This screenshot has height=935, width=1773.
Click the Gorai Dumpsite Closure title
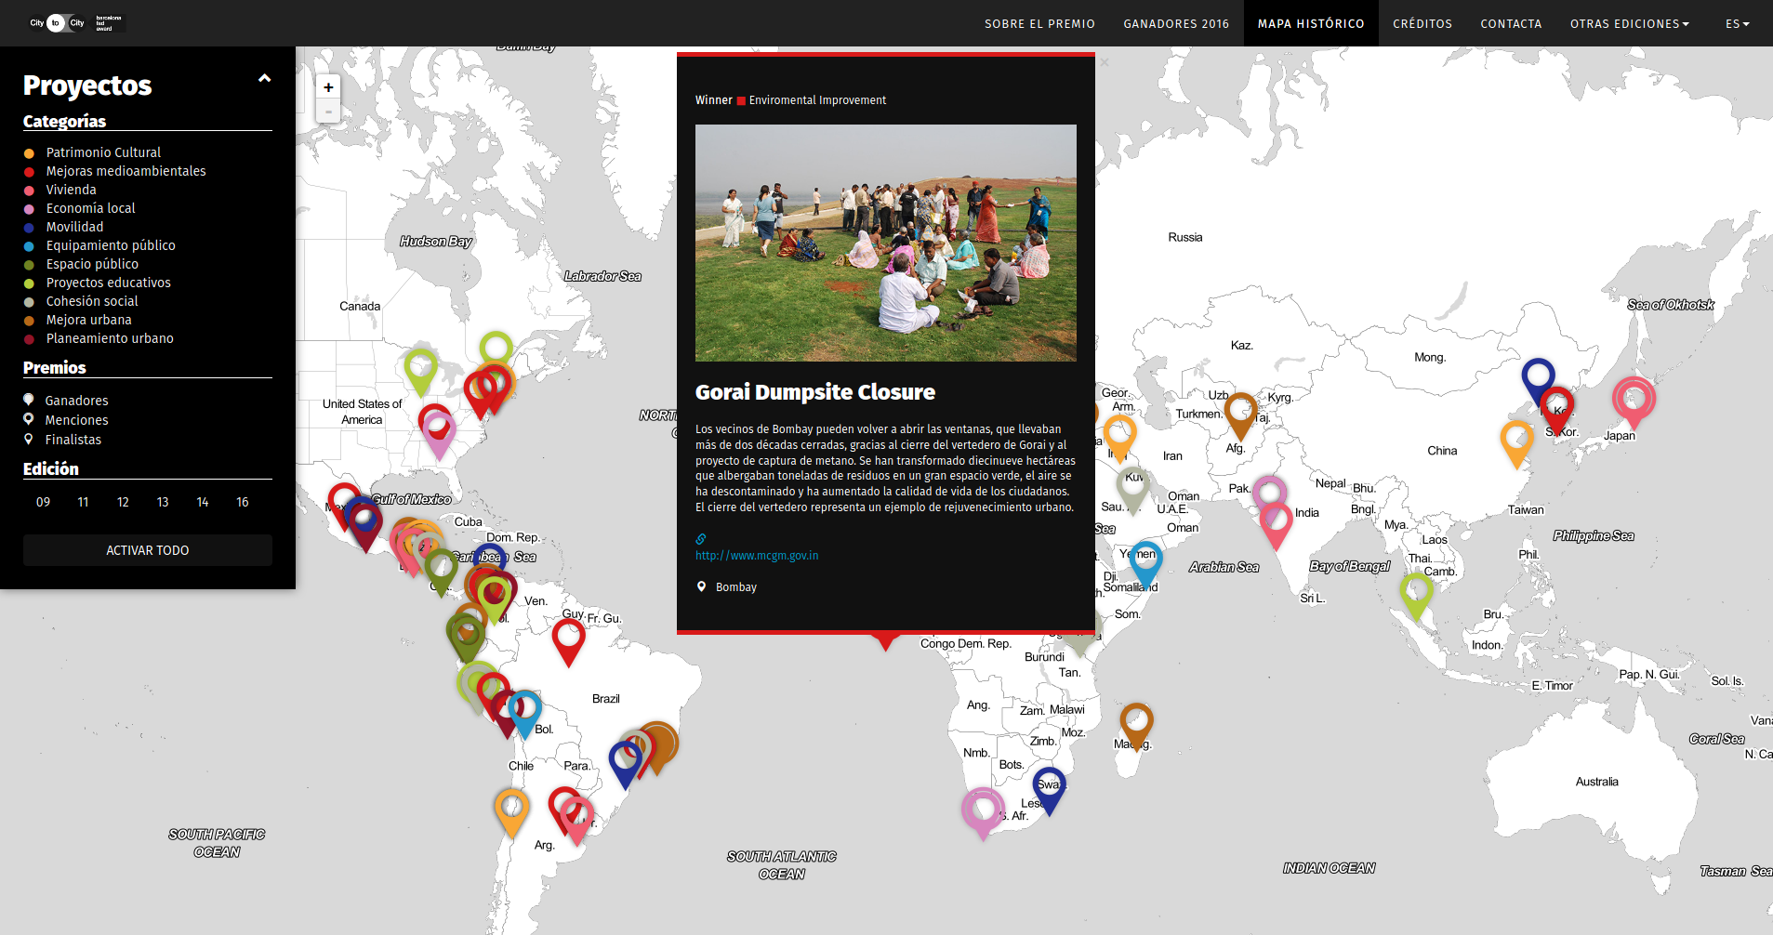pyautogui.click(x=815, y=392)
